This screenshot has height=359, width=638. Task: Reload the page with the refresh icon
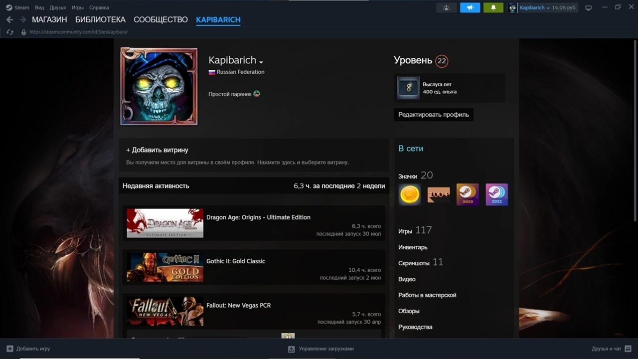9,32
